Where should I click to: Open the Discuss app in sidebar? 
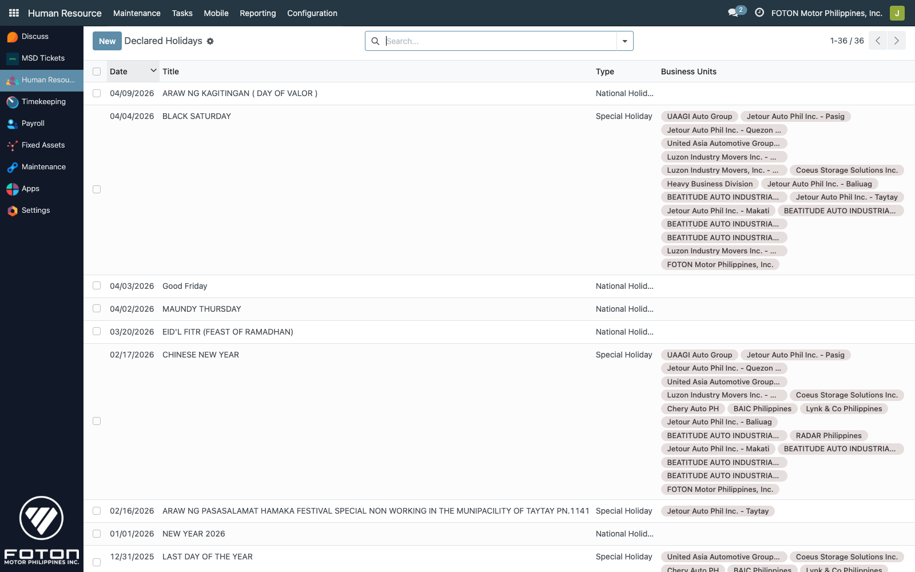click(x=35, y=37)
